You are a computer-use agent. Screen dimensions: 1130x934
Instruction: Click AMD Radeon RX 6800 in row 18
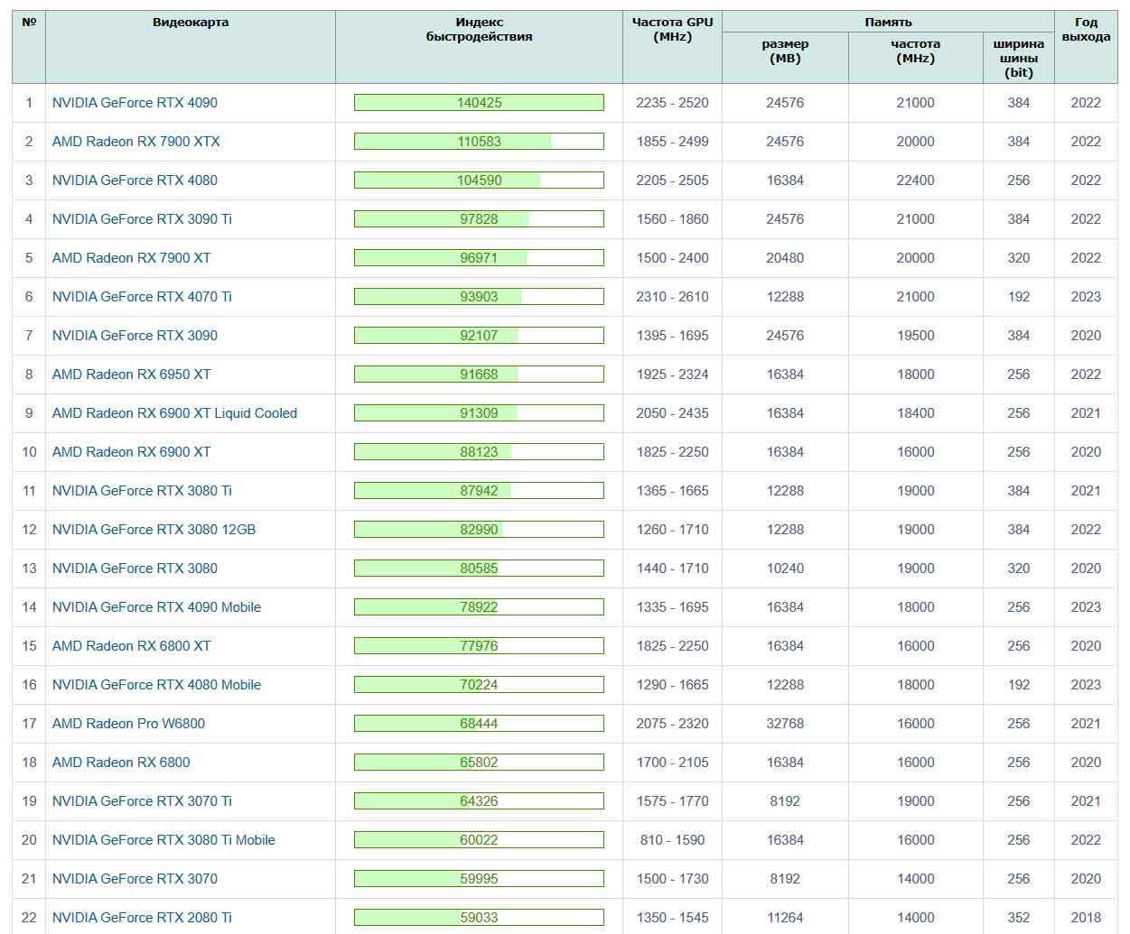(x=121, y=763)
